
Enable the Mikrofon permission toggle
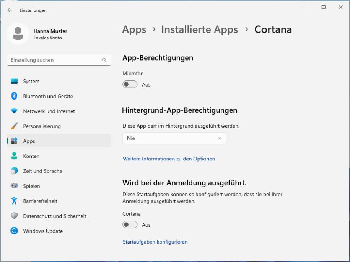tap(130, 85)
